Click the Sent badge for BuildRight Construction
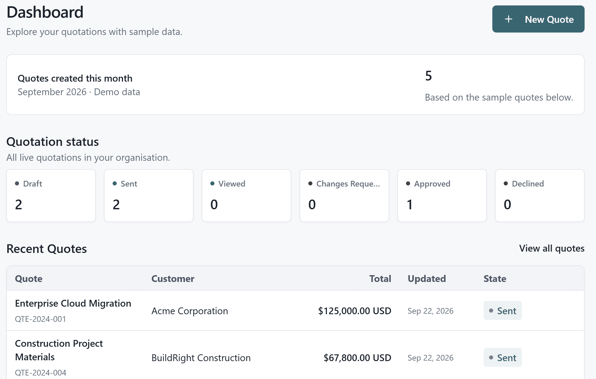596x379 pixels. point(503,357)
